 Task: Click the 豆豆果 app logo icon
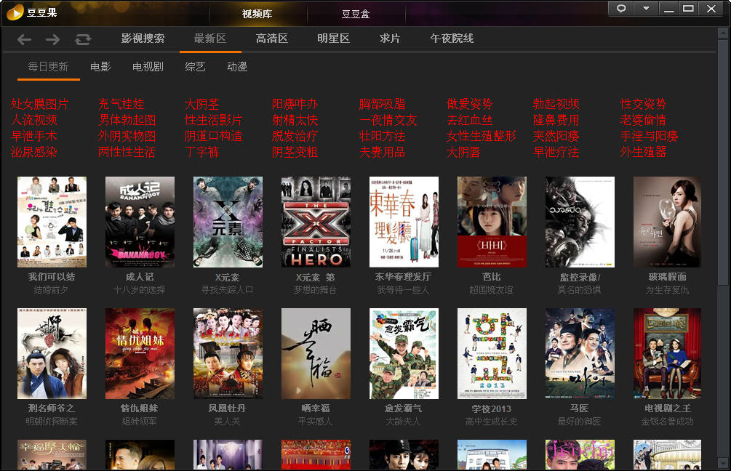14,12
